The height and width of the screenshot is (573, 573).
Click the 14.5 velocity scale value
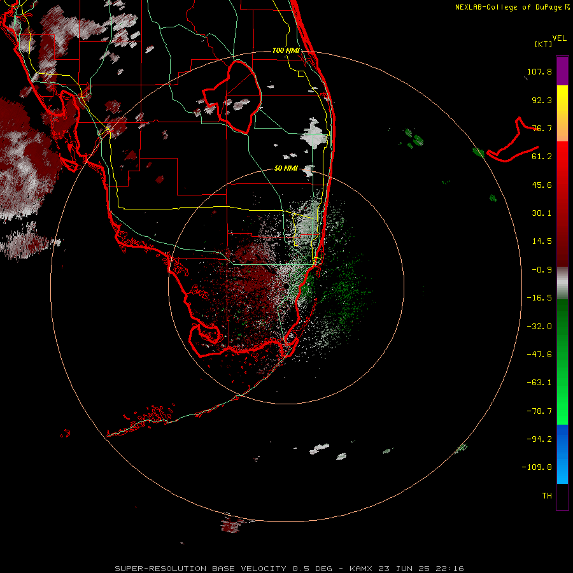click(542, 241)
